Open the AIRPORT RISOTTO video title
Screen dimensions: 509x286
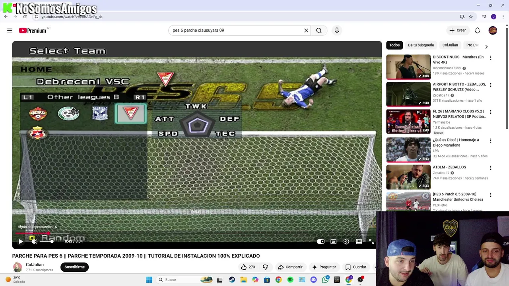click(x=459, y=87)
